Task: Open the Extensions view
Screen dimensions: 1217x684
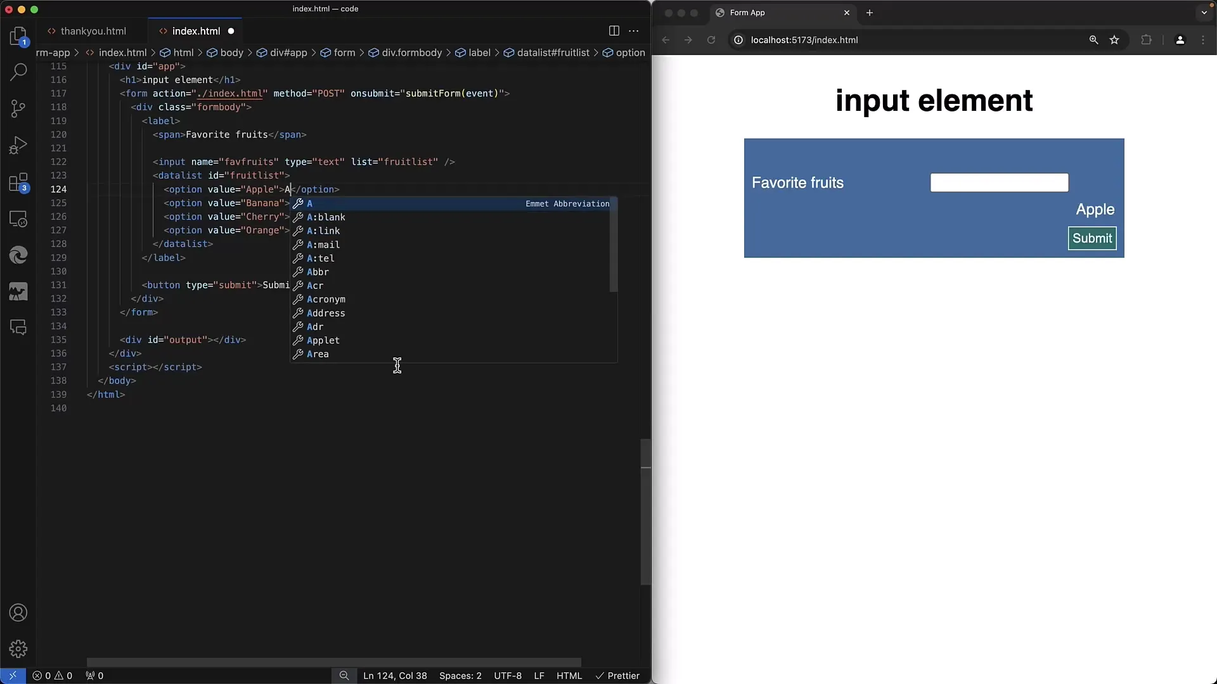Action: (x=18, y=182)
